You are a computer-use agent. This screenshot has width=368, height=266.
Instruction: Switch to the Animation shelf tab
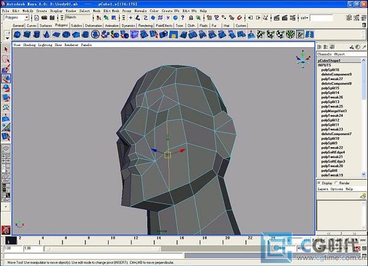pyautogui.click(x=112, y=26)
